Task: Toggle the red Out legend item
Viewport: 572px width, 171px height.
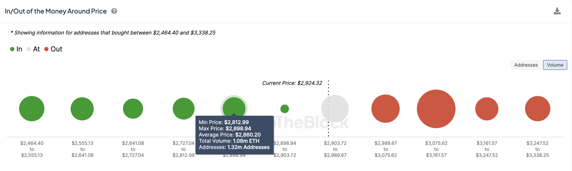Action: click(53, 49)
